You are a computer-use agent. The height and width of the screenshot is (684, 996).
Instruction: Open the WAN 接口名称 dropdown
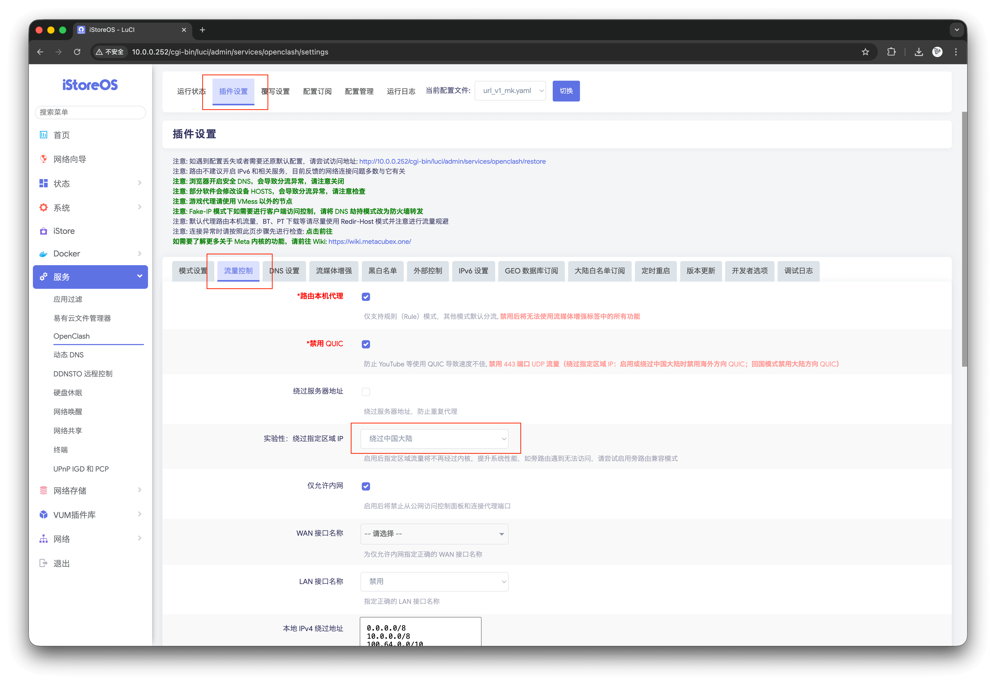point(434,534)
